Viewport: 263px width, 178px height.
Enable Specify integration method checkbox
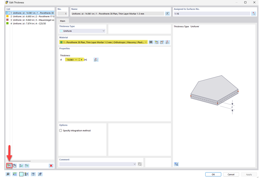(61, 130)
